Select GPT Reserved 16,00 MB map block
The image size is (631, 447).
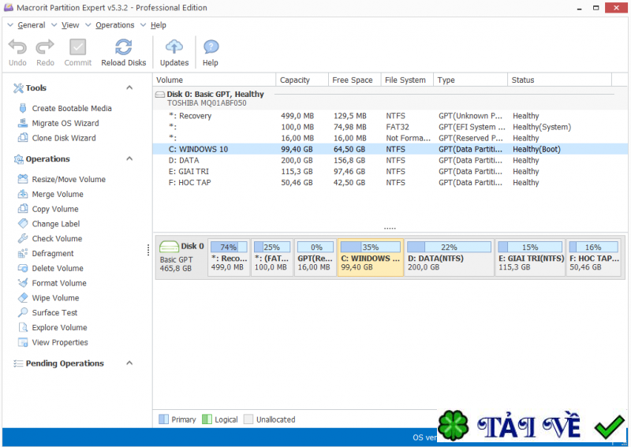pos(315,258)
